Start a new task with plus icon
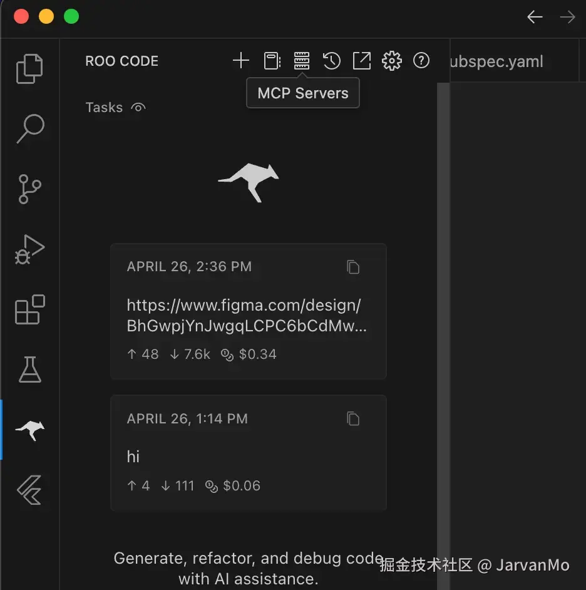Viewport: 586px width, 590px height. (x=240, y=61)
